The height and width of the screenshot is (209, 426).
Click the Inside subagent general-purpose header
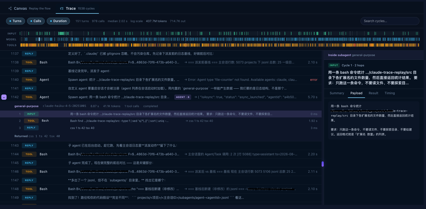351,55
